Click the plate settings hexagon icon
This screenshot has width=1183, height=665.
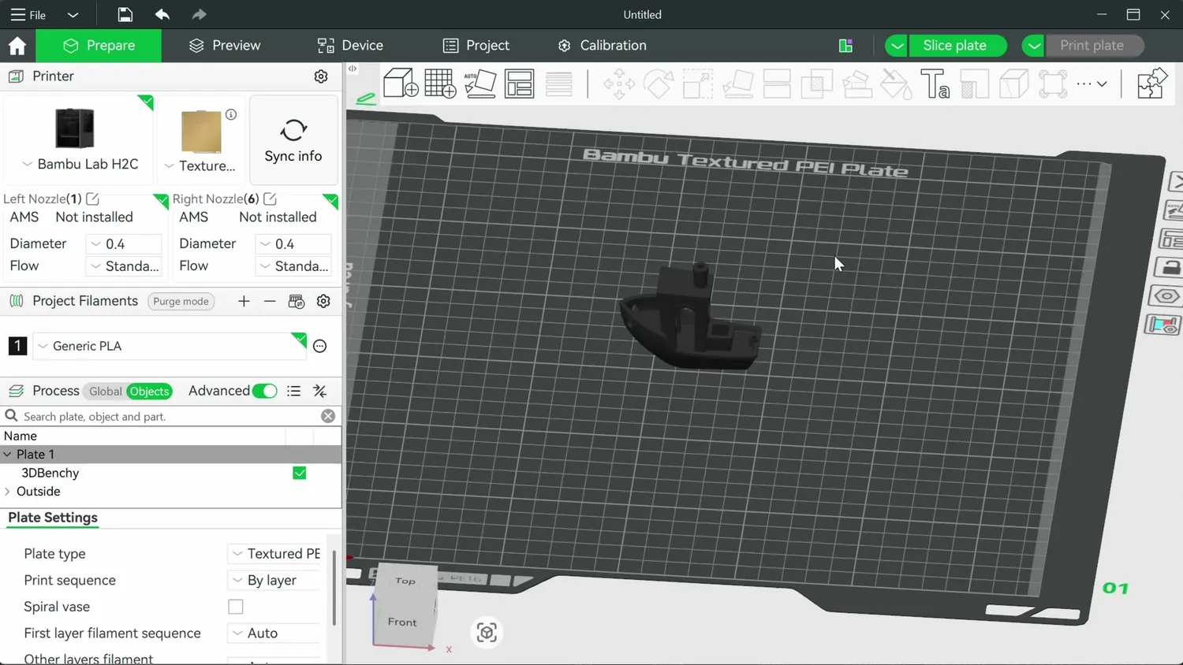click(x=1167, y=296)
